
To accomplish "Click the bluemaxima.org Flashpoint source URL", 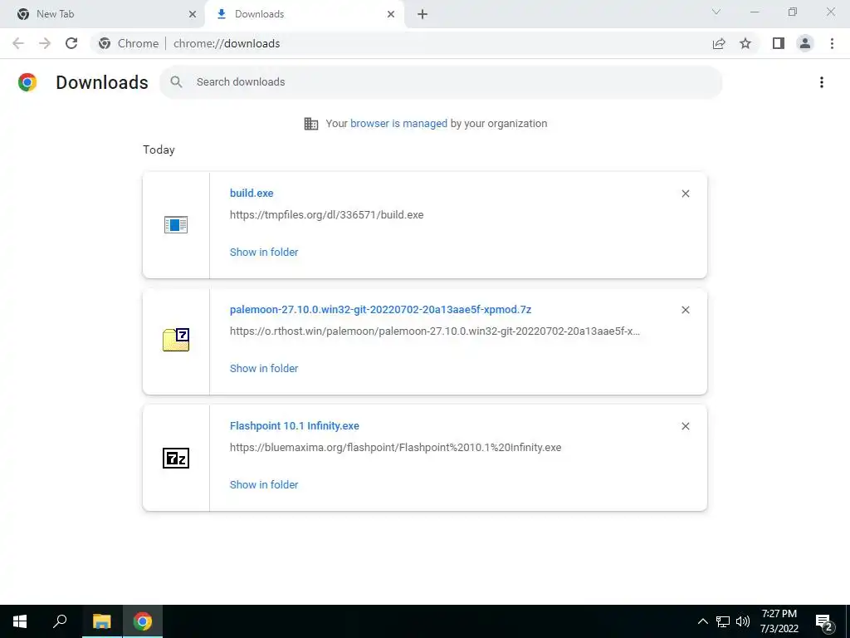I will (x=395, y=448).
